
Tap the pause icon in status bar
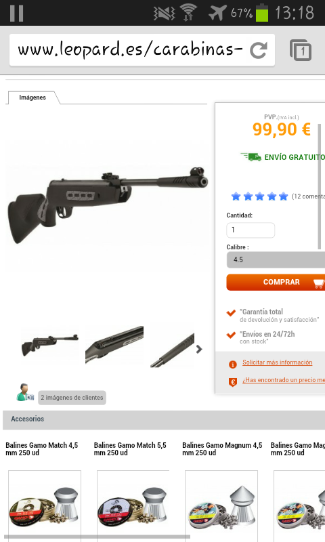pyautogui.click(x=16, y=13)
